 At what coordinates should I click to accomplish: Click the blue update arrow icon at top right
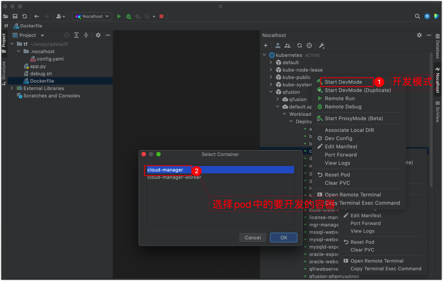[427, 16]
